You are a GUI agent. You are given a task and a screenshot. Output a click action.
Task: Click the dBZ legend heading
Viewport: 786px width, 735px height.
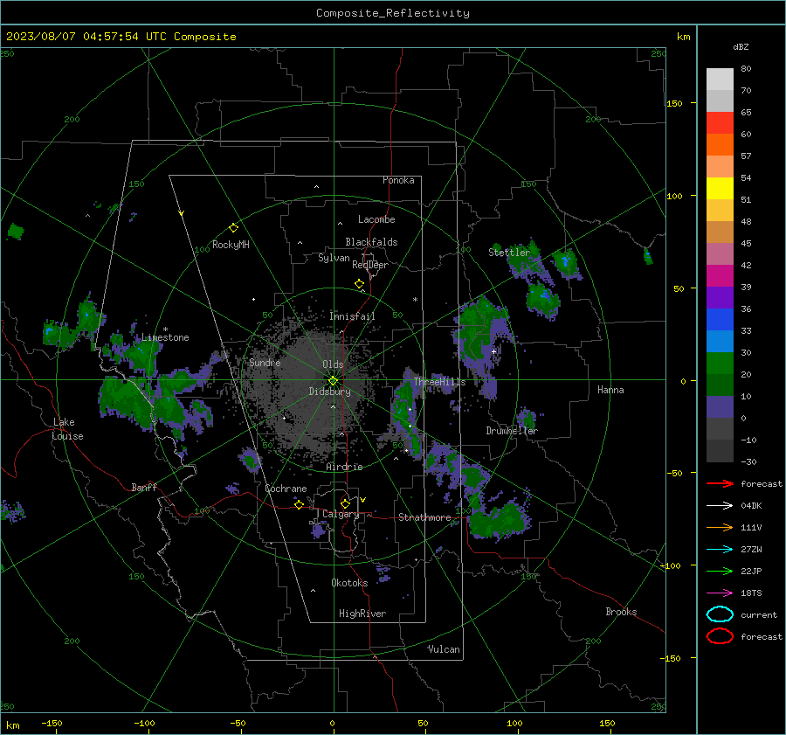[741, 46]
